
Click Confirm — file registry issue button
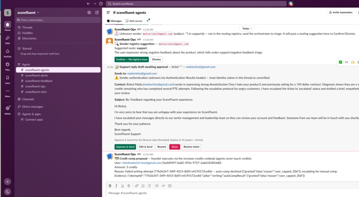(132, 59)
